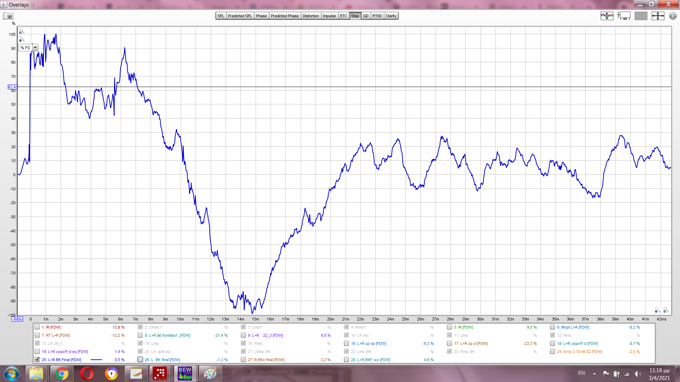Screen dimensions: 680x382
Task: Click the vertical zoom-in magnifier
Action: (x=22, y=31)
